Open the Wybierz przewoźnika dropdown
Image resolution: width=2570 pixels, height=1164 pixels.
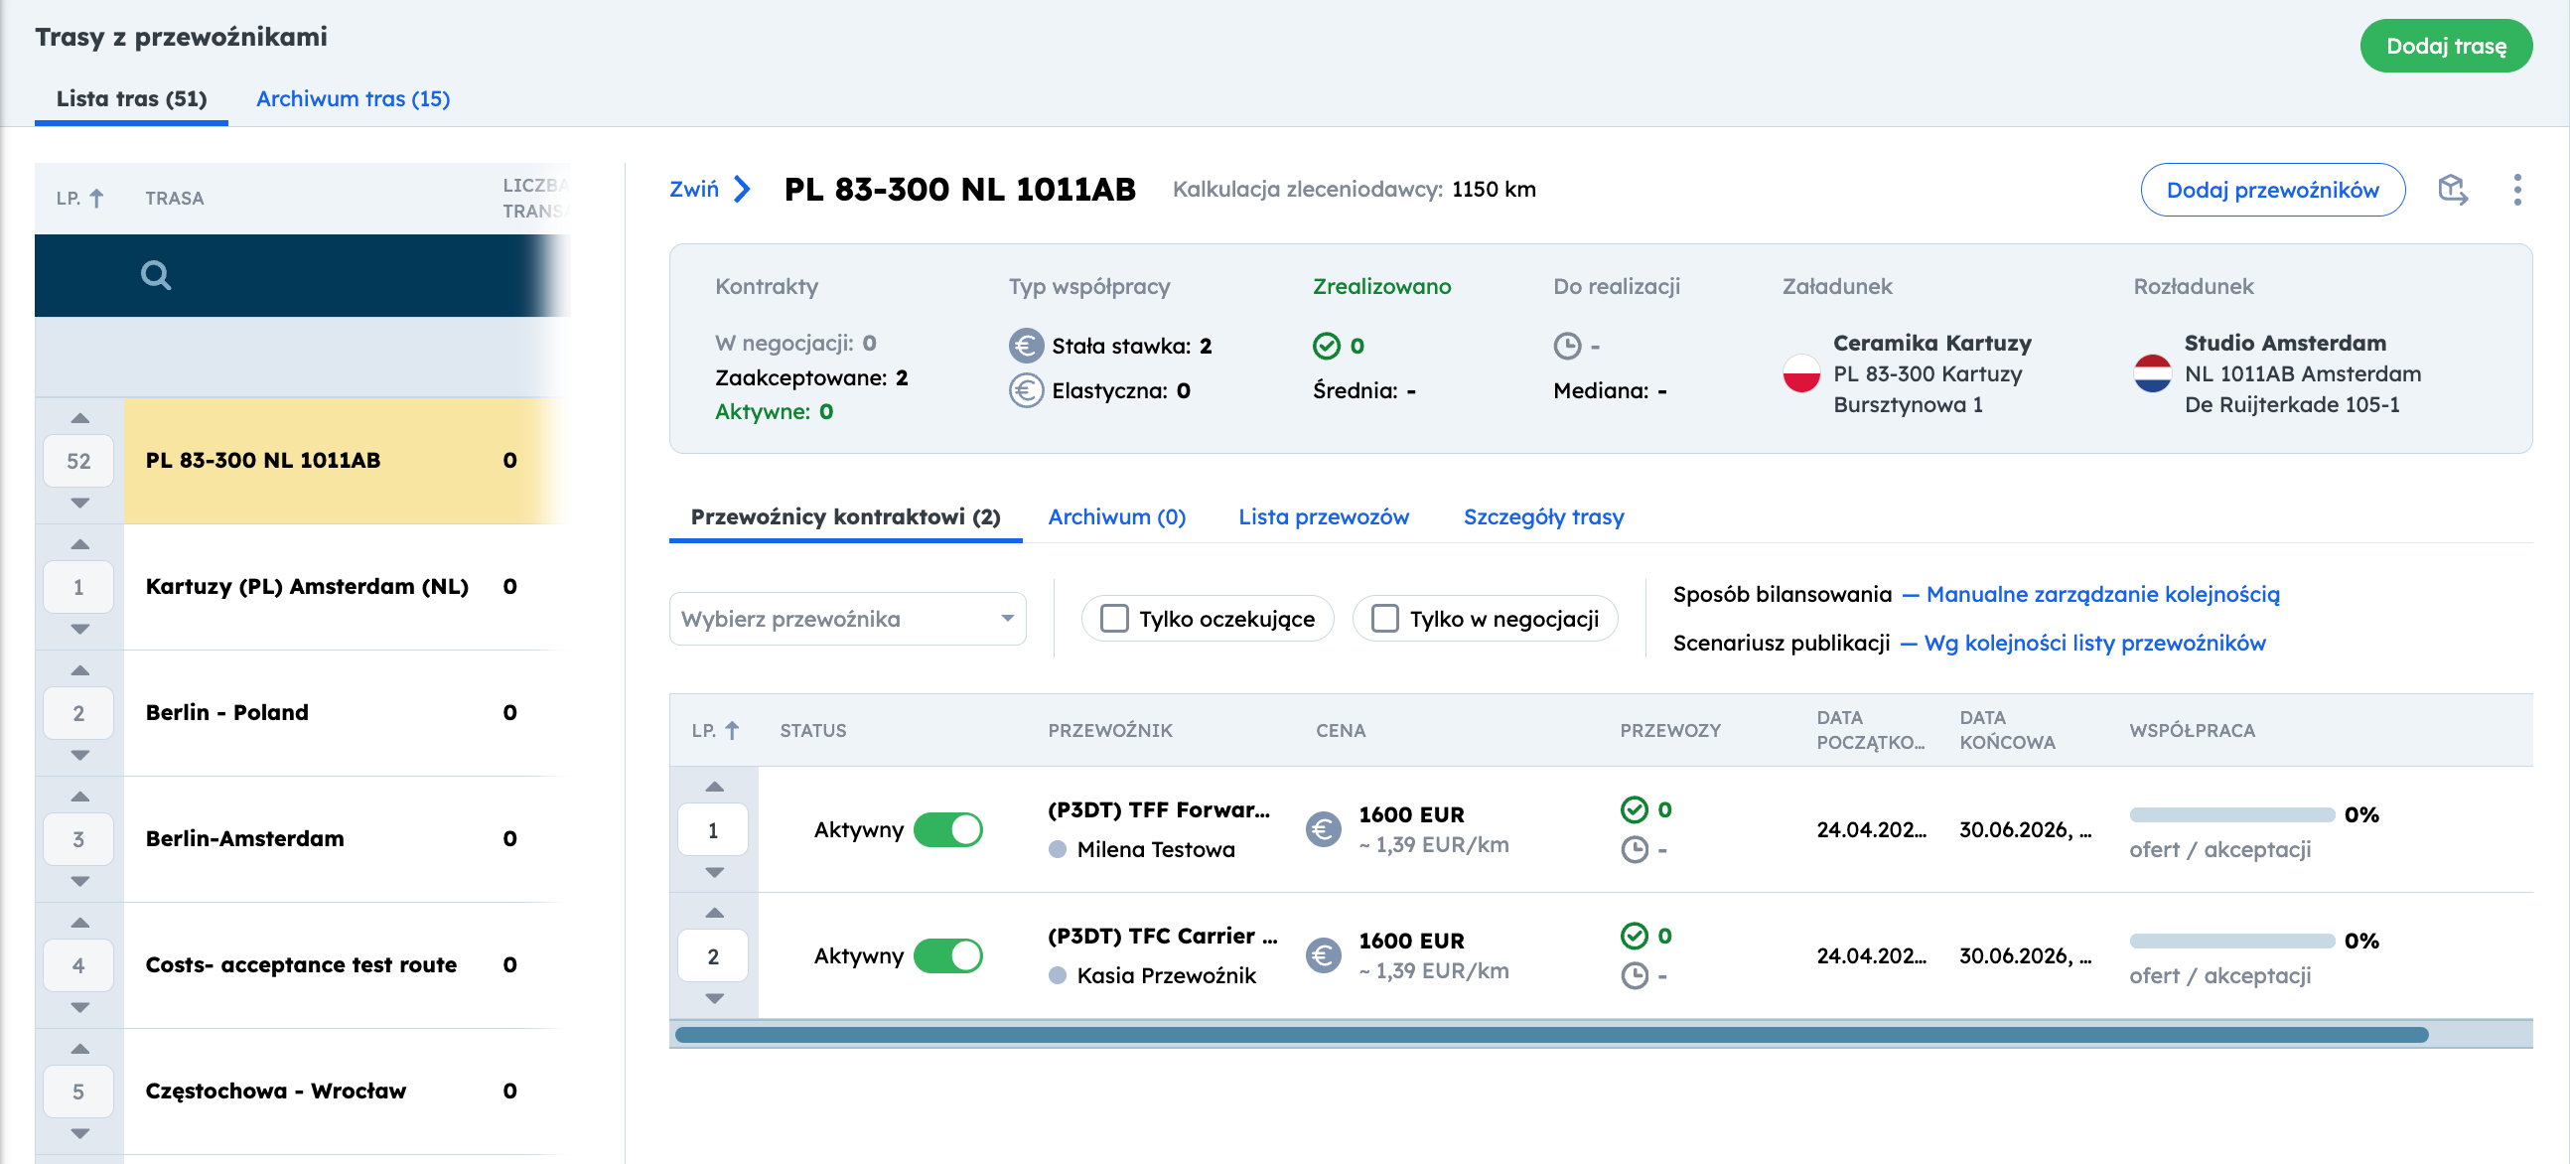(847, 619)
